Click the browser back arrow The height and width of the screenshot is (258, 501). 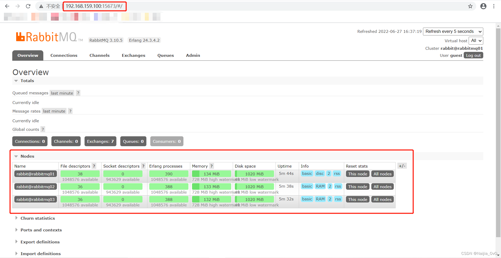coord(7,6)
